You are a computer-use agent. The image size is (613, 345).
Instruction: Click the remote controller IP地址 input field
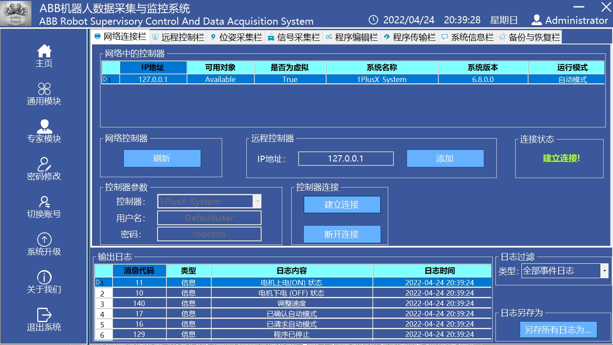click(x=346, y=158)
